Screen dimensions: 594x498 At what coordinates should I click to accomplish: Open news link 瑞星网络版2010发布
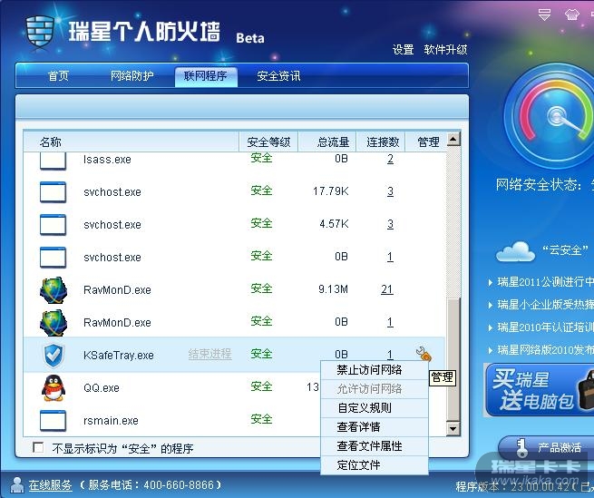click(x=546, y=349)
